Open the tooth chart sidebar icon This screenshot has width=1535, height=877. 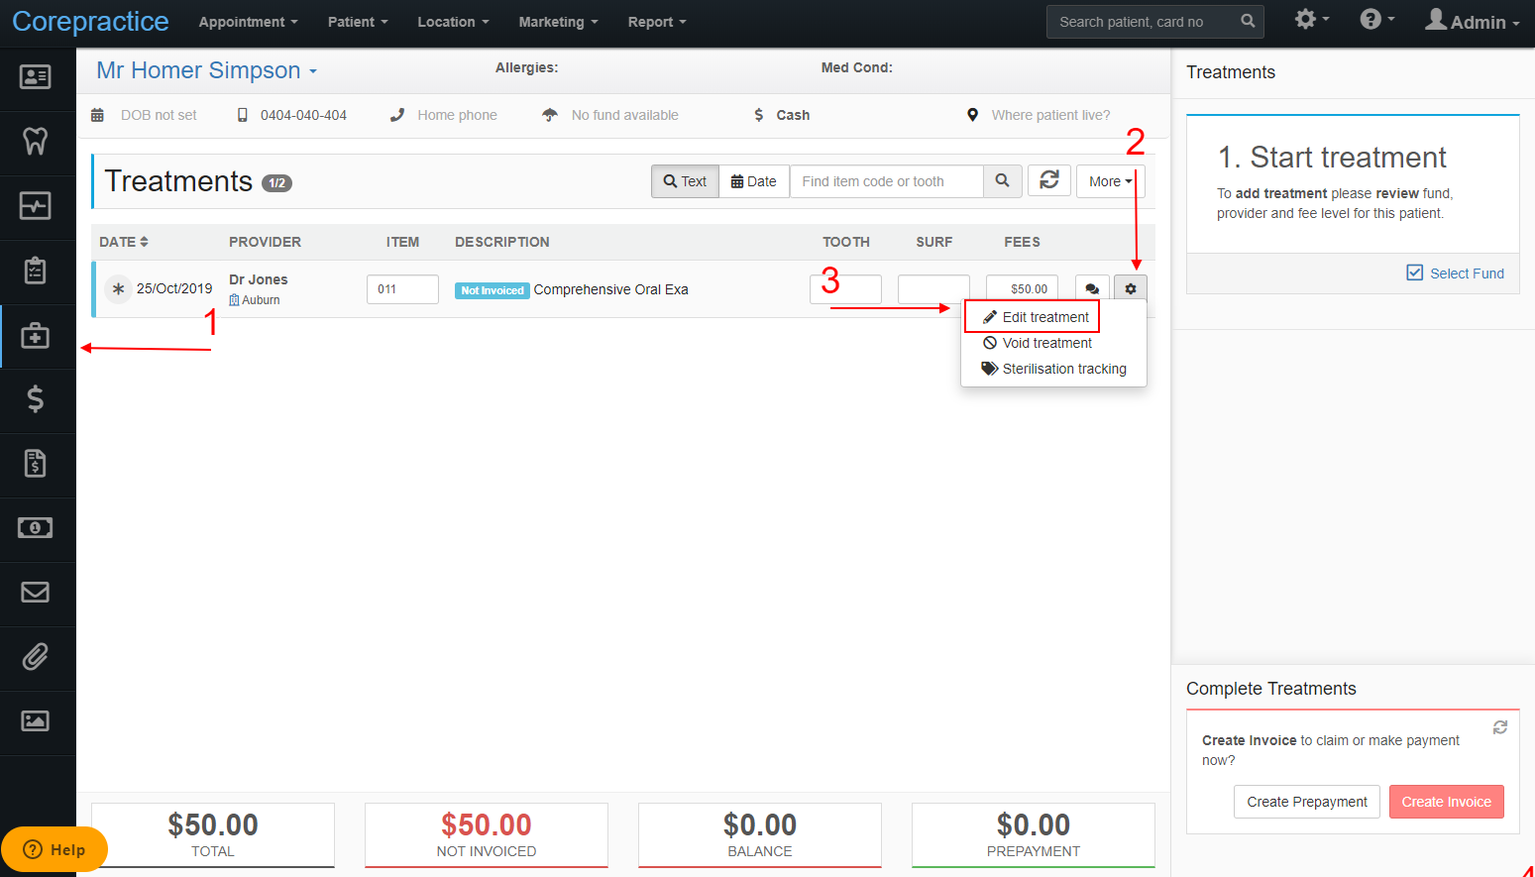point(36,142)
